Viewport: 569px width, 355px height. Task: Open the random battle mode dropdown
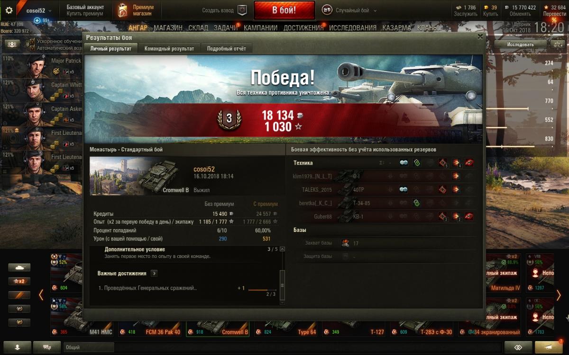(349, 10)
